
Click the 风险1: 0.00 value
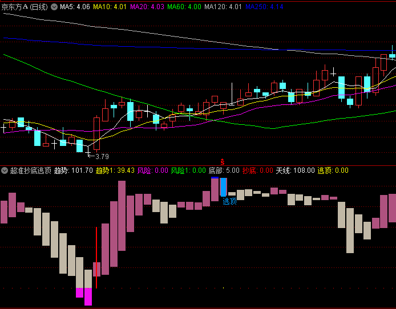click(x=188, y=171)
